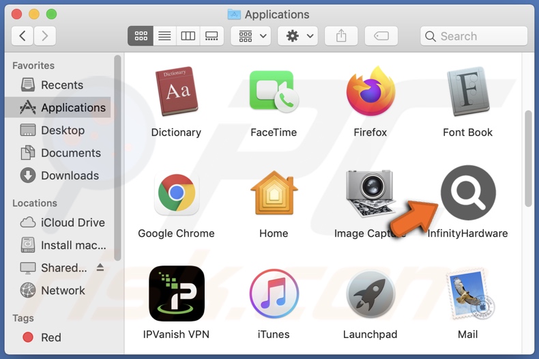Open Desktop in the sidebar
The image size is (539, 359).
tap(58, 130)
